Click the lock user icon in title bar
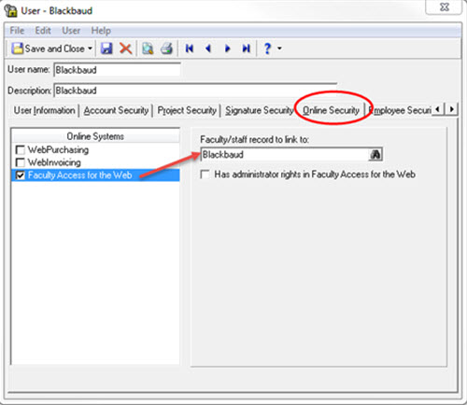Screen dimensions: 467x405 [x=10, y=10]
